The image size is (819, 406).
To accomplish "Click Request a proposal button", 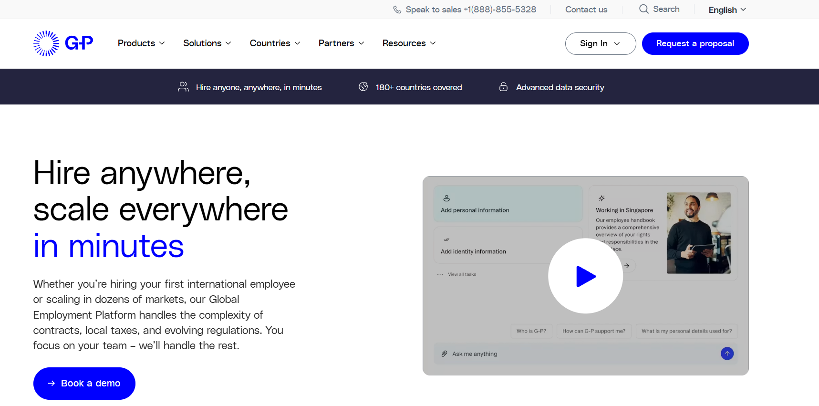I will (x=695, y=43).
